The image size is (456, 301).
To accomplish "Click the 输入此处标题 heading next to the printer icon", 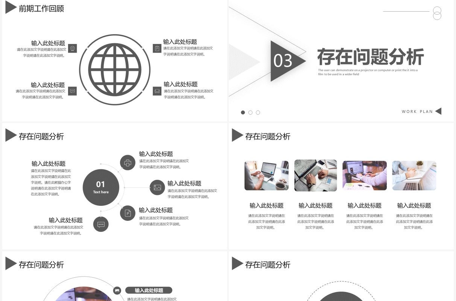I will (156, 154).
